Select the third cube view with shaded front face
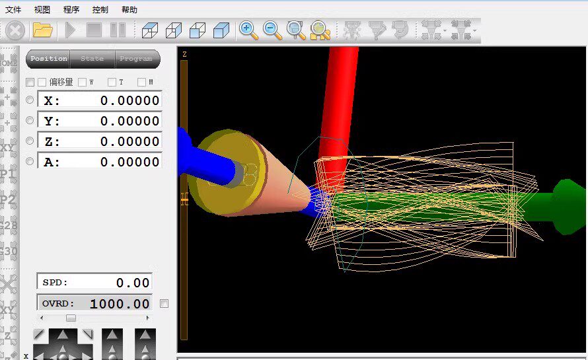 click(198, 30)
